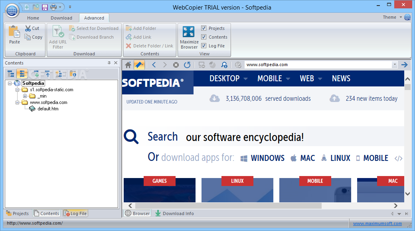
Task: Click Add Folder in Contents group
Action: tap(141, 28)
